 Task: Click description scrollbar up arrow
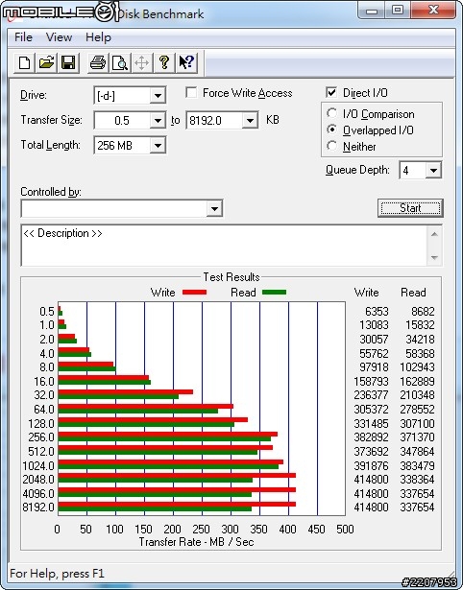pyautogui.click(x=434, y=234)
